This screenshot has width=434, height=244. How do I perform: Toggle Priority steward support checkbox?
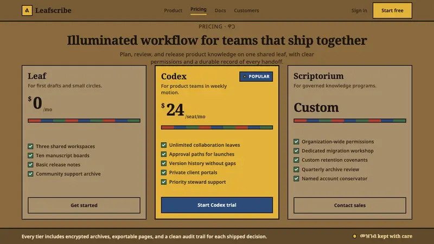(x=164, y=182)
